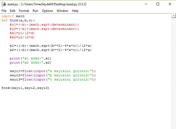Click the 'sayi1=float(input' line
The image size is (176, 129).
[x=53, y=71]
